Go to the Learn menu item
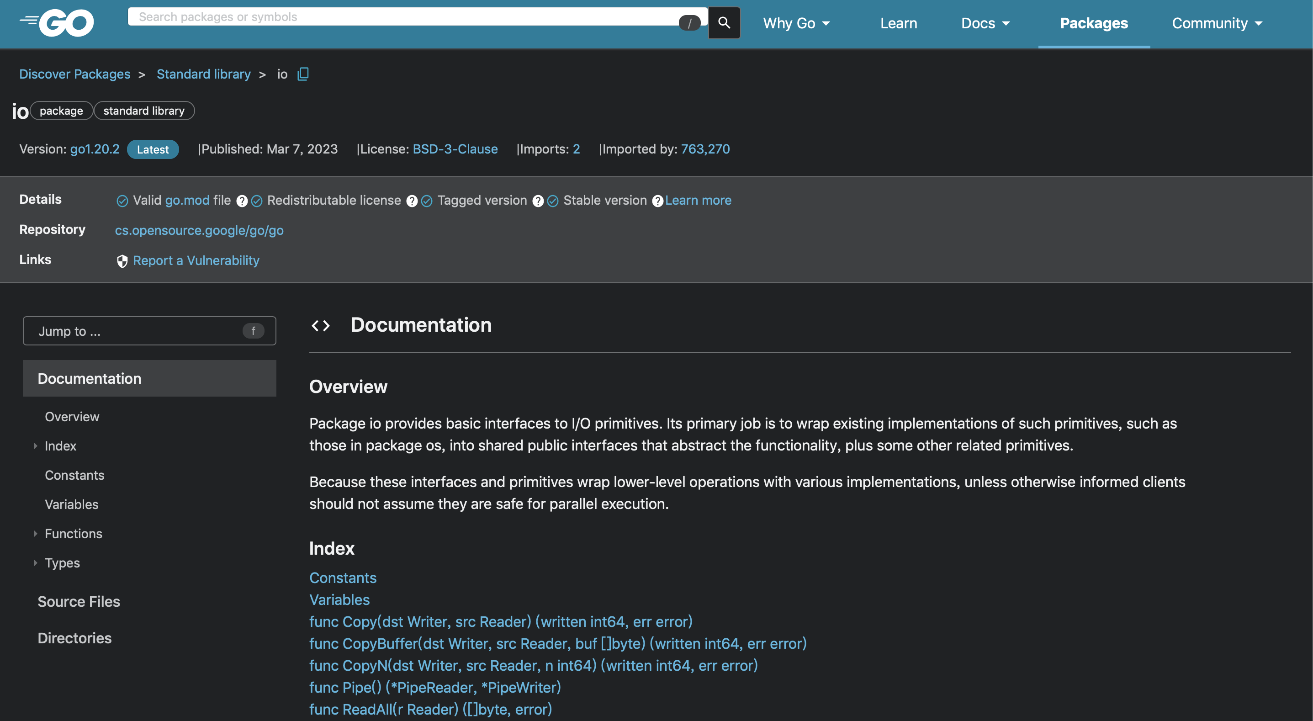 899,23
